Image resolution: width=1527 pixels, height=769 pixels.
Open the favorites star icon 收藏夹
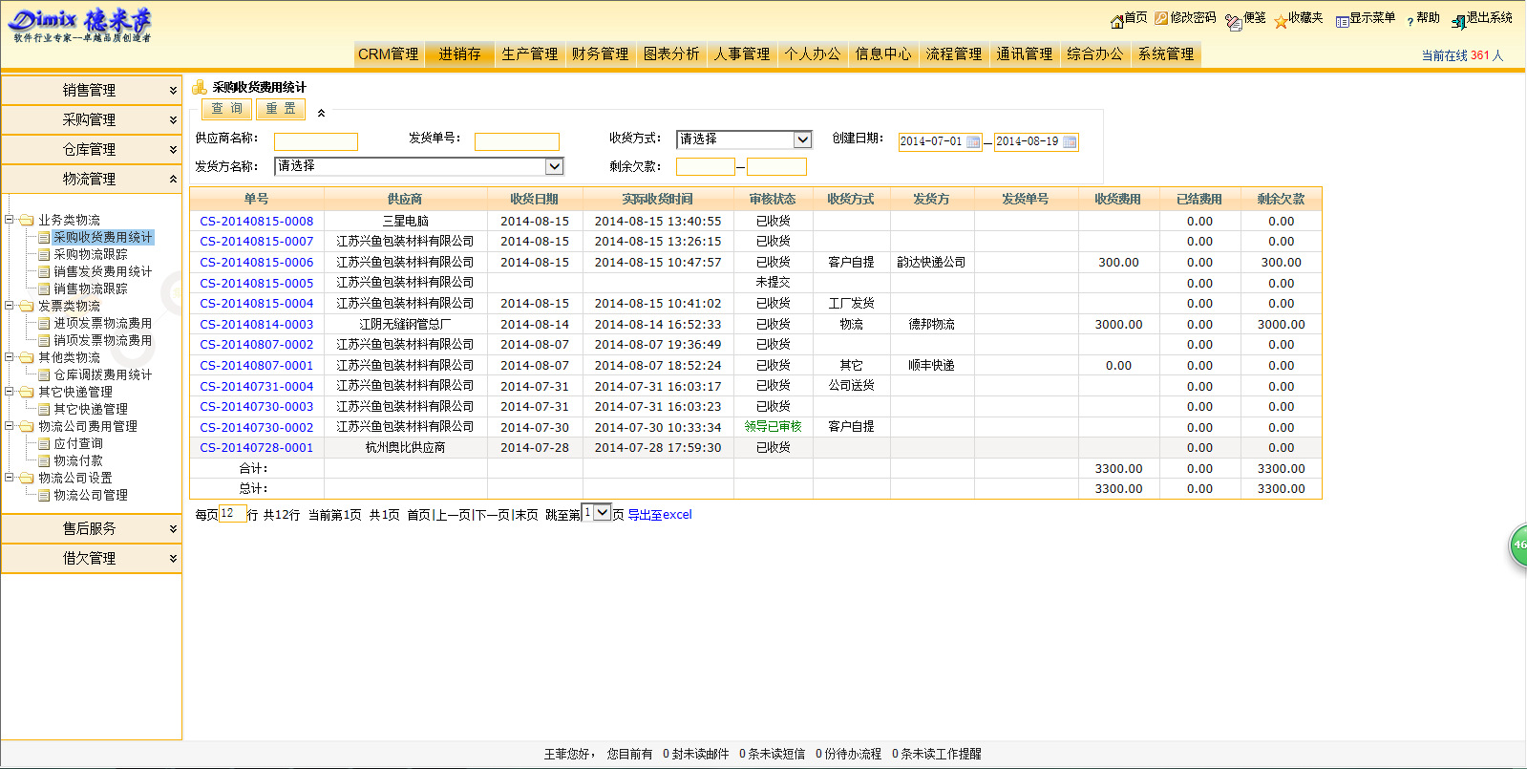tap(1280, 20)
